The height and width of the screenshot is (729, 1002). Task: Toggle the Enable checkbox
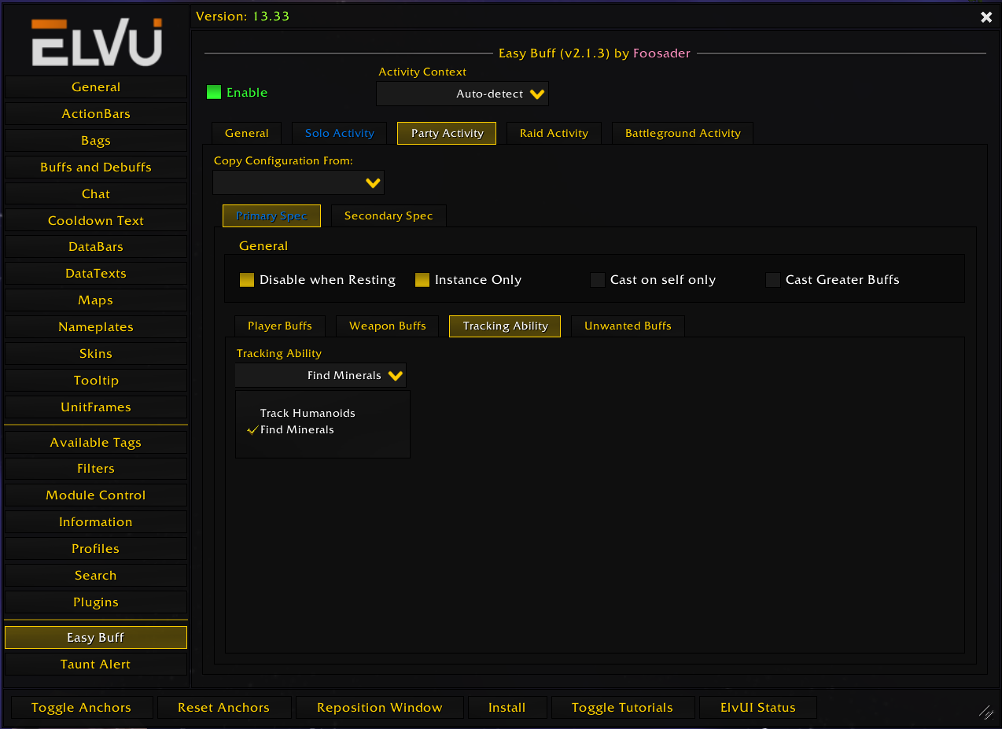point(214,93)
